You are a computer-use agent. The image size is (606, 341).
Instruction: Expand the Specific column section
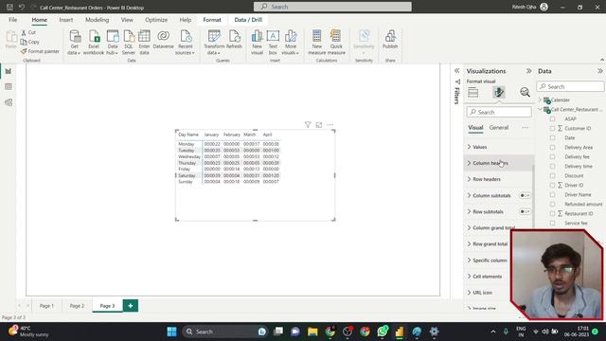click(x=488, y=260)
